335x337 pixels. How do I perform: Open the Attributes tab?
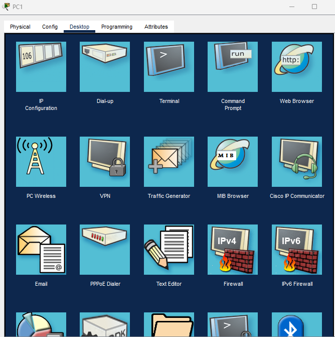tap(156, 27)
